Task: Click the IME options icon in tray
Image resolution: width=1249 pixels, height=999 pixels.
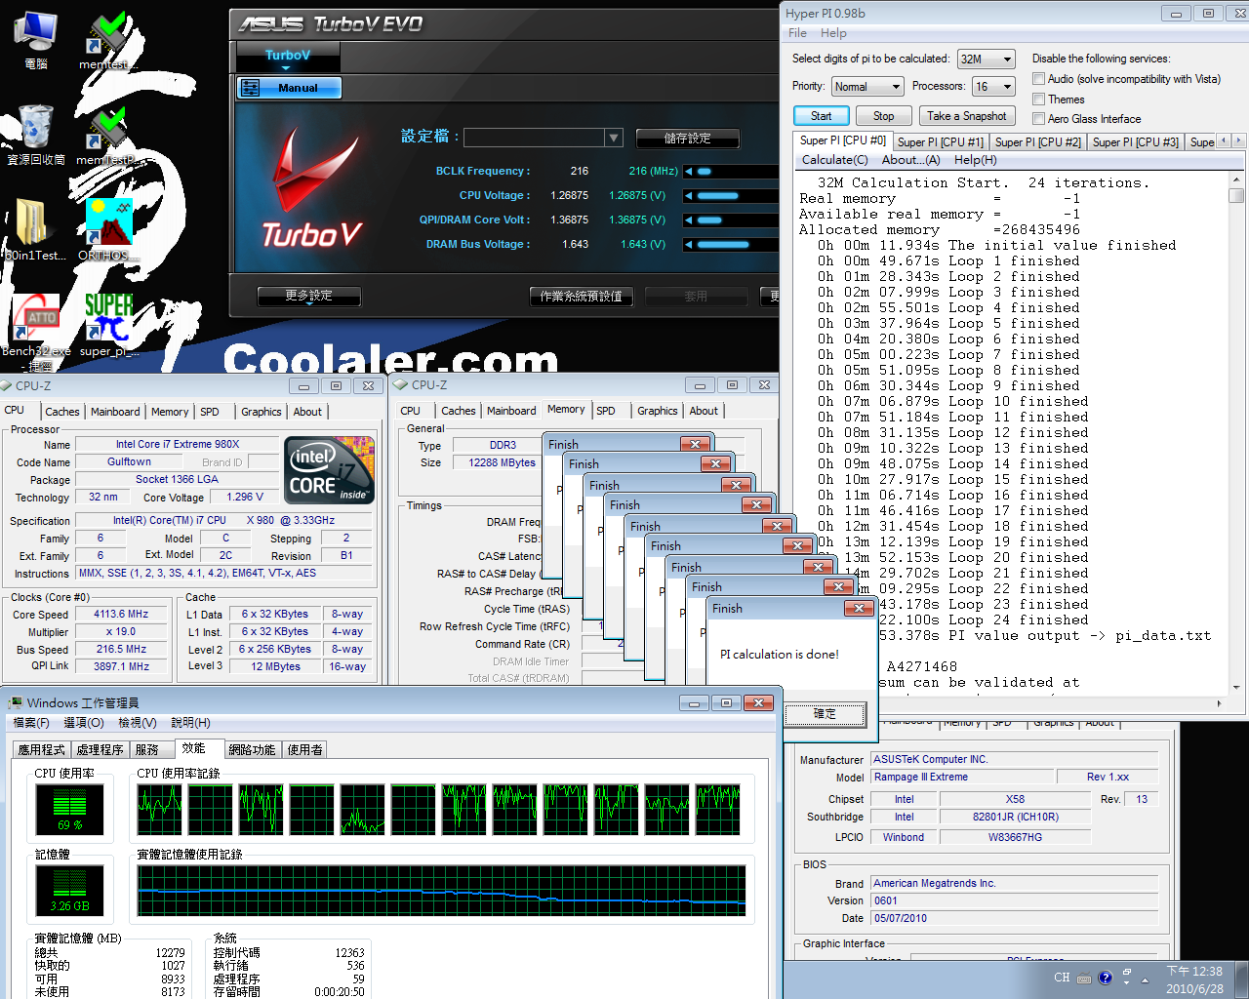Action: point(1127,973)
